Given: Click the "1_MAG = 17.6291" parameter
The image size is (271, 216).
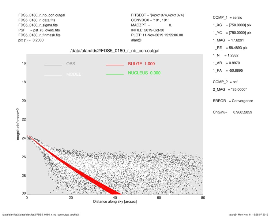Looking at the screenshot, I should click(228, 40).
